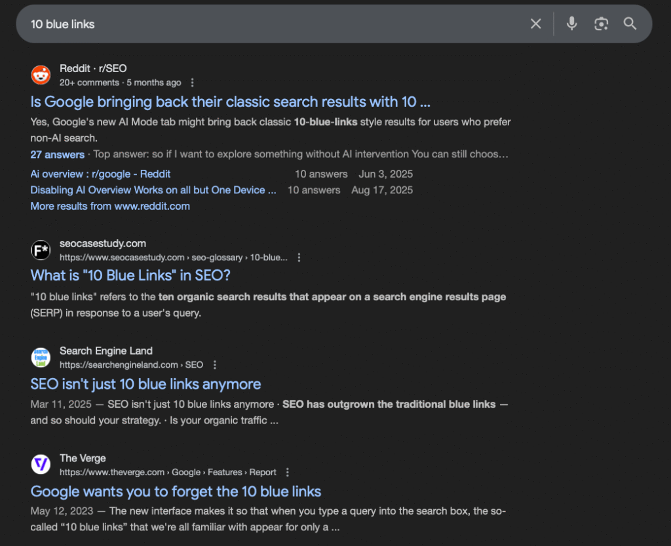Click the "27 answers" link
The width and height of the screenshot is (671, 546).
(57, 155)
